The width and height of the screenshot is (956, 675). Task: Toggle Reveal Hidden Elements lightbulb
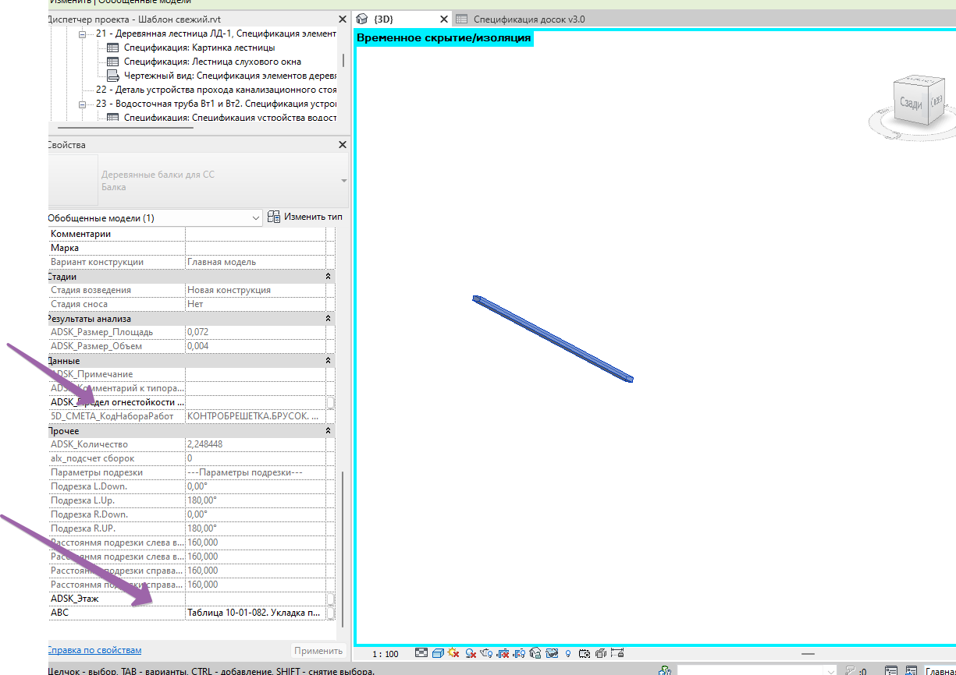tap(568, 654)
